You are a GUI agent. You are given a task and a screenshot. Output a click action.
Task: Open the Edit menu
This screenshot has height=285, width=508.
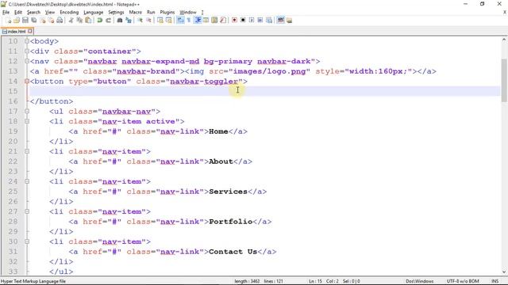coord(18,13)
